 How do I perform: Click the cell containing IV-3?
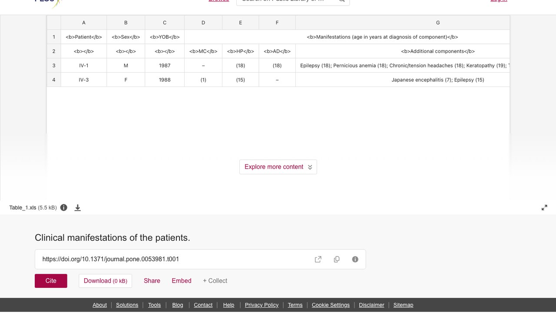(84, 80)
